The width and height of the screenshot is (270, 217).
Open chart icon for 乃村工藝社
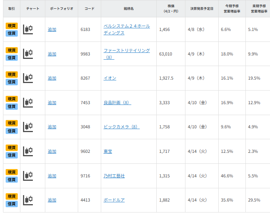(x=28, y=176)
